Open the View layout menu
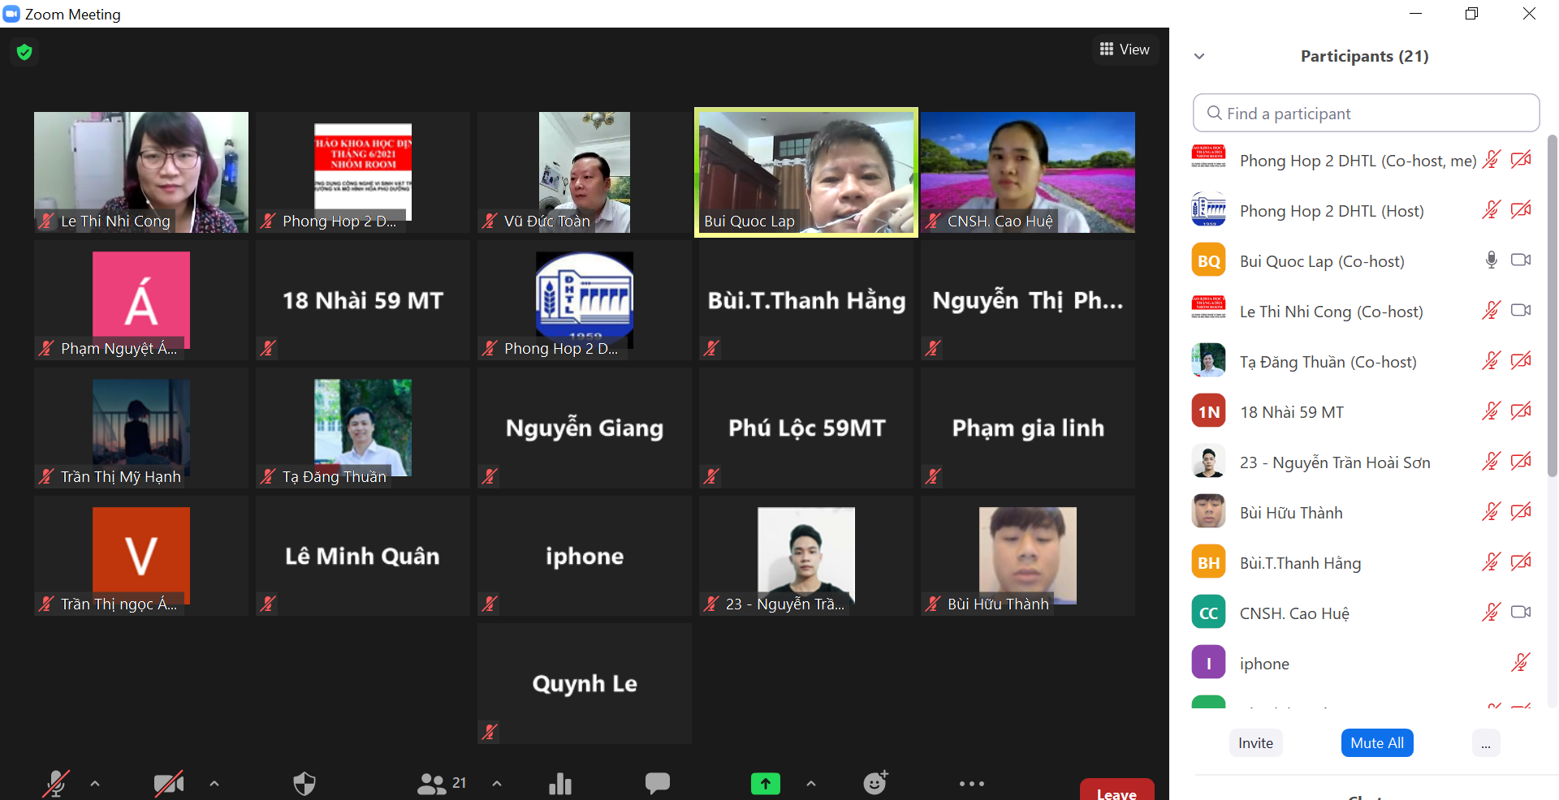The width and height of the screenshot is (1559, 800). (1125, 49)
